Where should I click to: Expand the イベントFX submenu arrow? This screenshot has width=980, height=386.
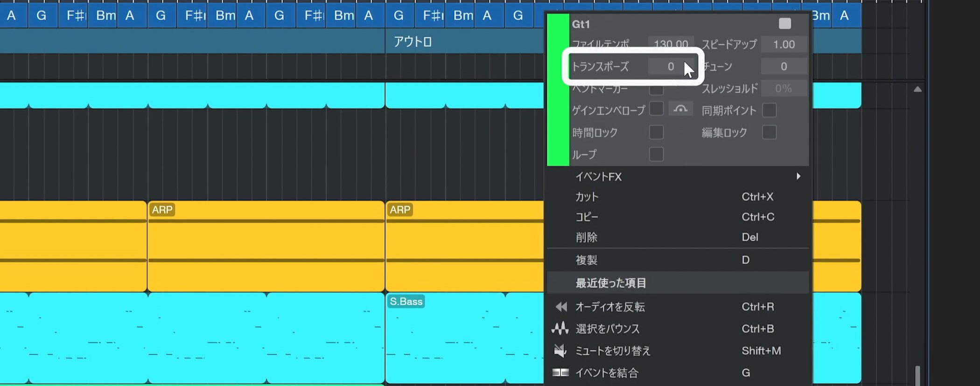[798, 176]
